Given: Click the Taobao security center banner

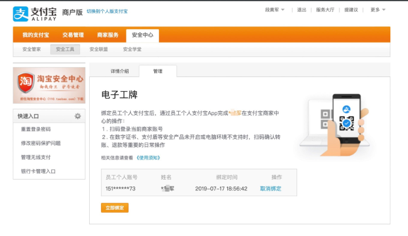Looking at the screenshot, I should coord(49,86).
